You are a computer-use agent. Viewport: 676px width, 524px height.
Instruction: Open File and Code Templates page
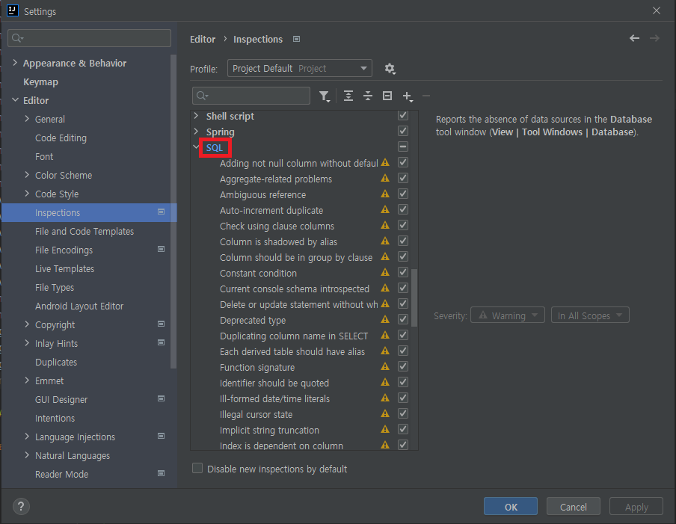click(x=84, y=232)
